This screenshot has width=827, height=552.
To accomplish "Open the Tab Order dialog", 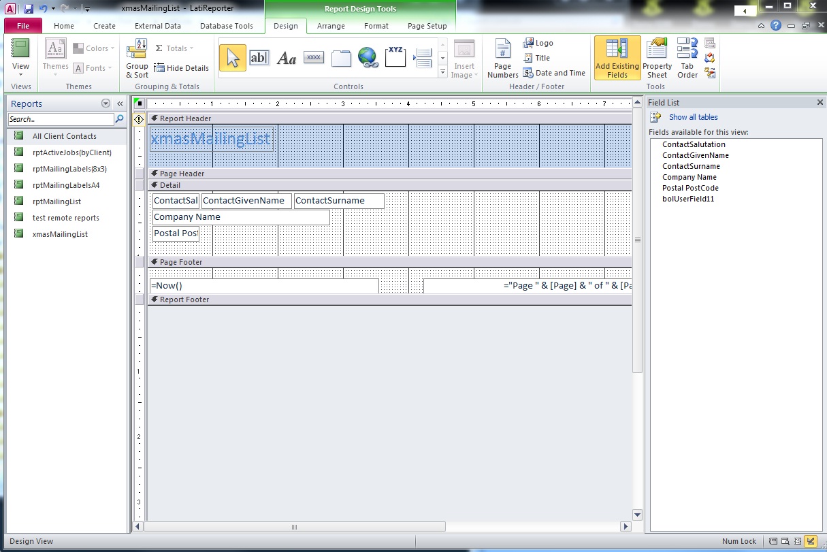I will point(687,59).
